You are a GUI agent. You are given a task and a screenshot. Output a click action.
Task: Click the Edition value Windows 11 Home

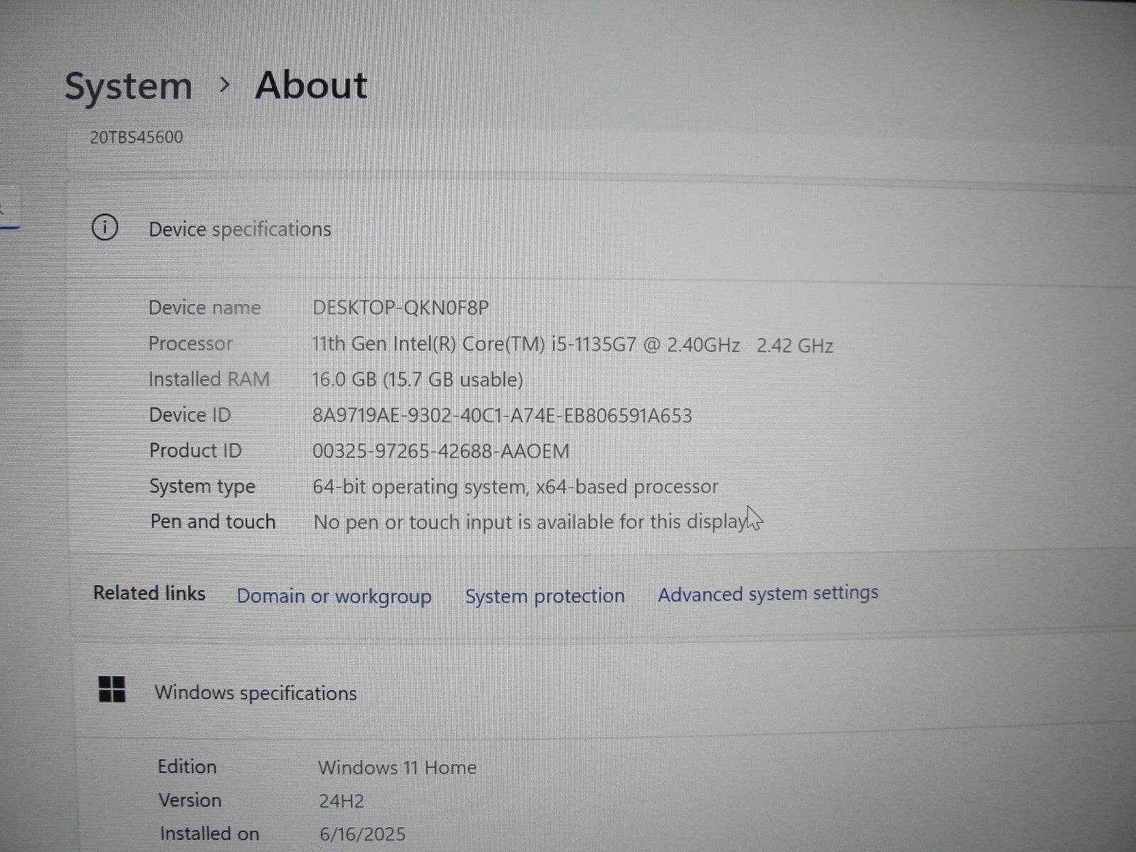pyautogui.click(x=397, y=768)
